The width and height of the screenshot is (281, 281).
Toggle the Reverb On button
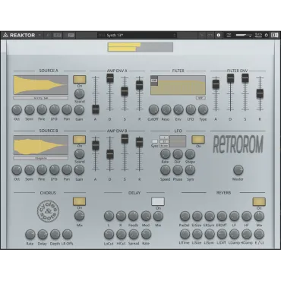(259, 202)
